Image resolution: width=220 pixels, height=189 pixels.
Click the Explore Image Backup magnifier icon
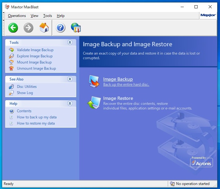click(x=11, y=56)
